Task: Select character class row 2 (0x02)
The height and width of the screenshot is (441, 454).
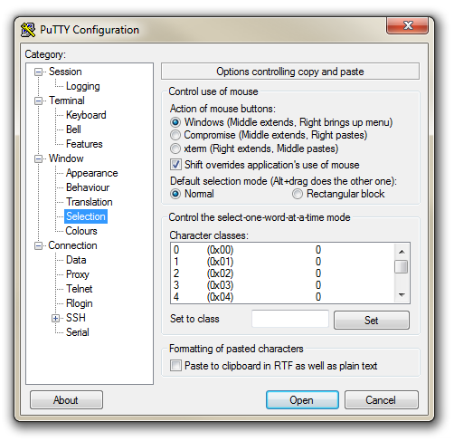Action: tap(282, 273)
